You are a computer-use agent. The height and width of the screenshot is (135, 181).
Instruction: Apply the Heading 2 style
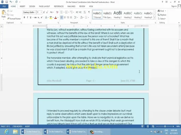pyautogui.click(x=128, y=15)
